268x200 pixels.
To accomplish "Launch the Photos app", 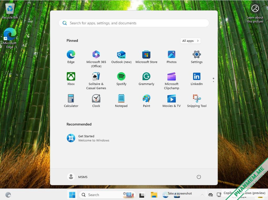I will pyautogui.click(x=171, y=57).
